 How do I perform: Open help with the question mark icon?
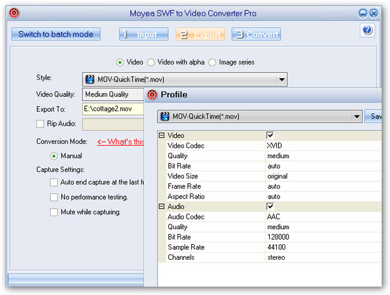pyautogui.click(x=367, y=30)
